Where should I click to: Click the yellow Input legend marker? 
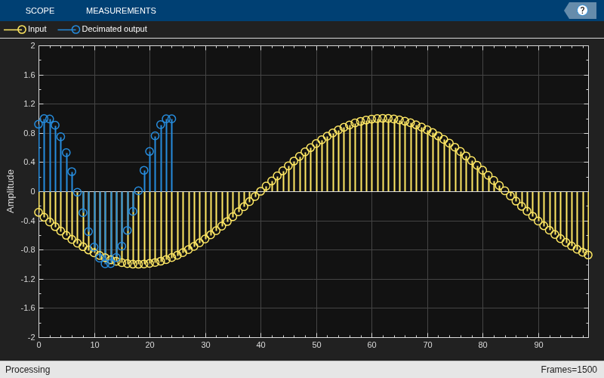click(x=22, y=29)
